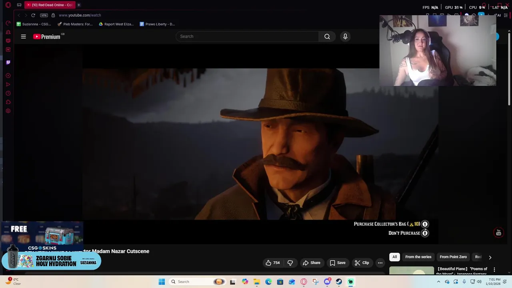Open History clock icon in sidebar

point(8,93)
